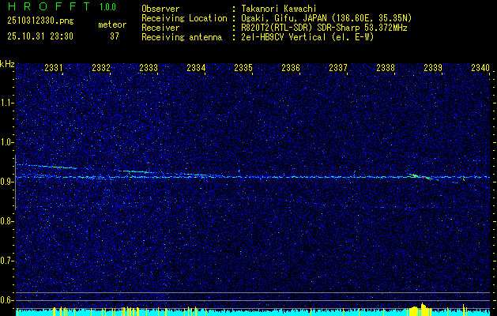
Task: Click the red meteor echo near 2339
Action: (424, 177)
